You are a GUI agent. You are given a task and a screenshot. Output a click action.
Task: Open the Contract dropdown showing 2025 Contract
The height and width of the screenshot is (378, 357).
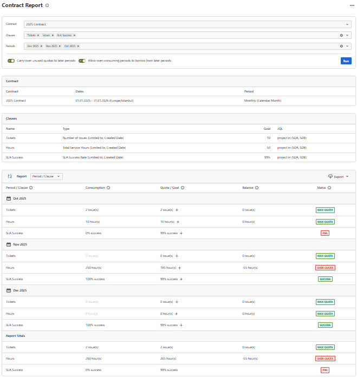187,24
